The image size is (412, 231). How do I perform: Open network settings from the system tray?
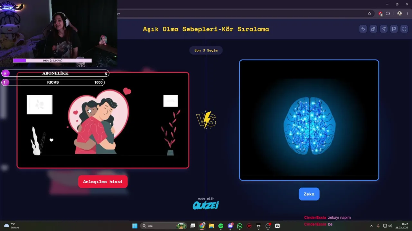pos(385,226)
